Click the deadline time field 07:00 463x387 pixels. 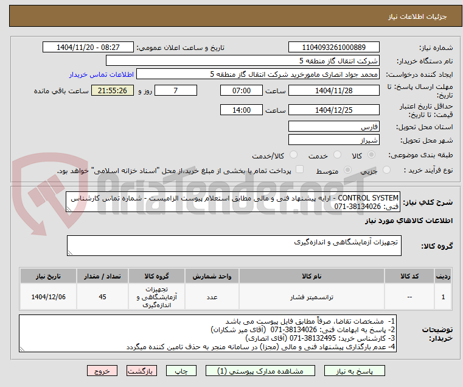(242, 91)
